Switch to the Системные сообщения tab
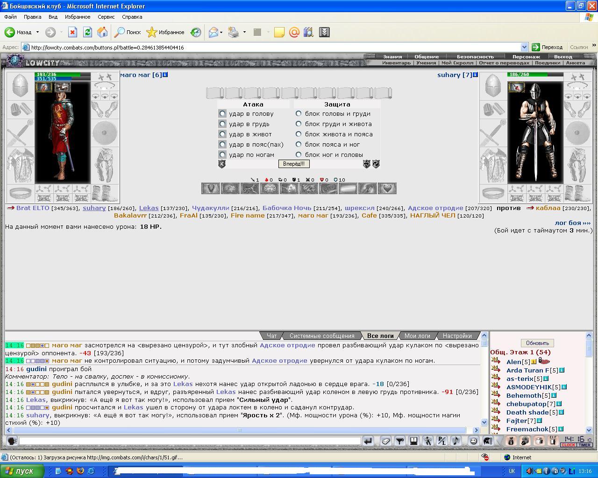 tap(322, 336)
